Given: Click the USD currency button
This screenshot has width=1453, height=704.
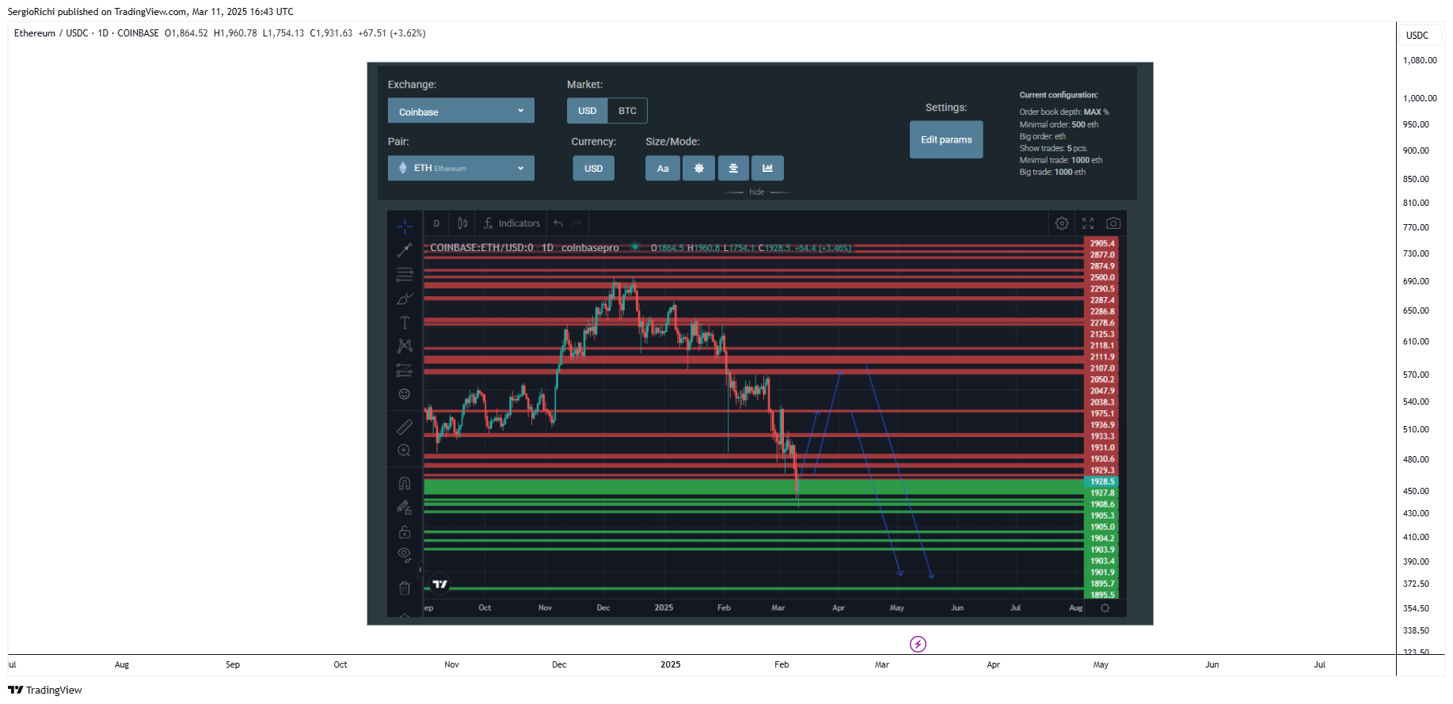Looking at the screenshot, I should [594, 168].
